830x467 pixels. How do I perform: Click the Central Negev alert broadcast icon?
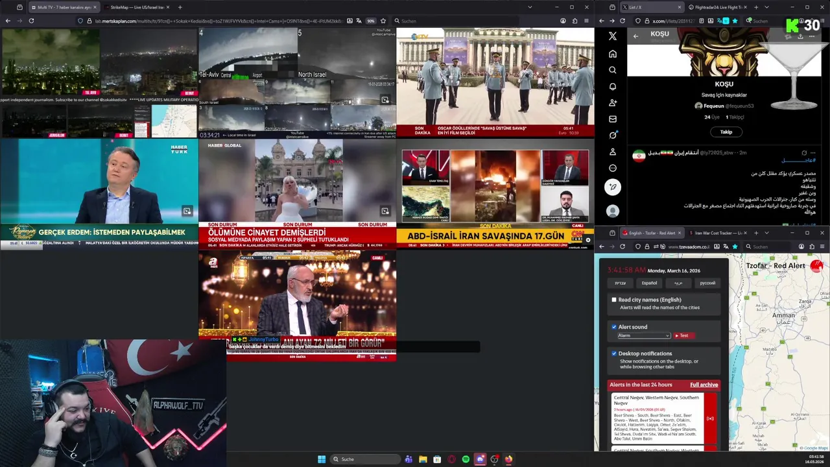(x=710, y=418)
